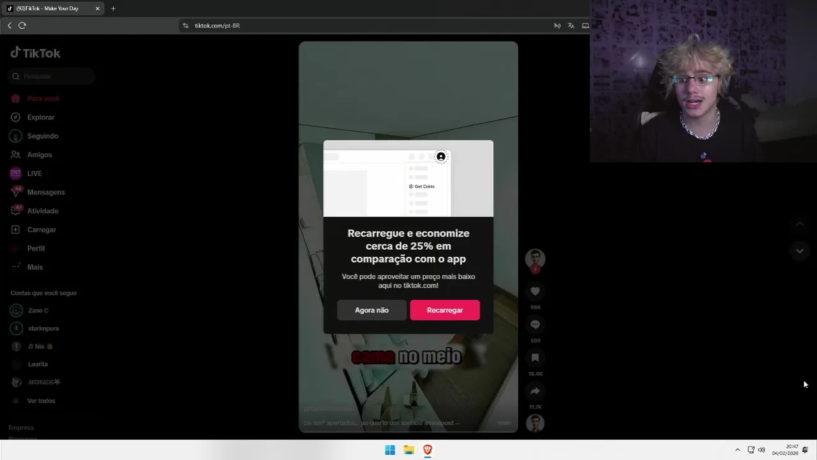This screenshot has height=460, width=817.
Task: Open File Explorer from the taskbar
Action: [409, 450]
